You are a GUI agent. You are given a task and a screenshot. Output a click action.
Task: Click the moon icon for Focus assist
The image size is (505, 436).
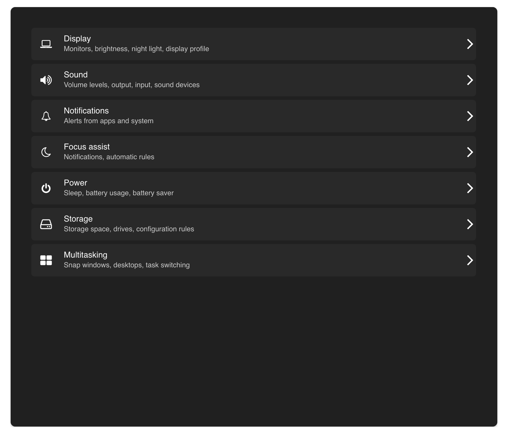(x=46, y=152)
